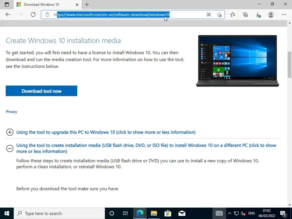The width and height of the screenshot is (292, 219).
Task: Open the Favorites list
Action: click(x=233, y=15)
